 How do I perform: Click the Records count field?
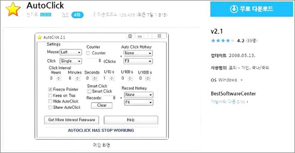pyautogui.click(x=110, y=98)
